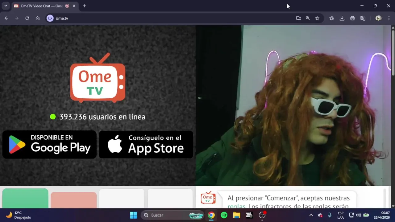Open the volume speaker tray icon
395x222 pixels.
click(358, 215)
